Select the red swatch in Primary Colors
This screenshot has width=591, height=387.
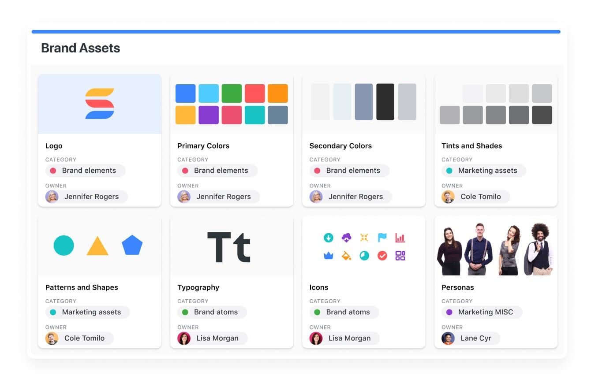(255, 93)
